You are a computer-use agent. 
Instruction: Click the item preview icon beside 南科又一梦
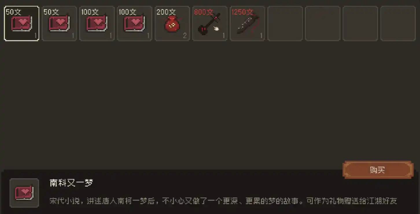point(24,193)
